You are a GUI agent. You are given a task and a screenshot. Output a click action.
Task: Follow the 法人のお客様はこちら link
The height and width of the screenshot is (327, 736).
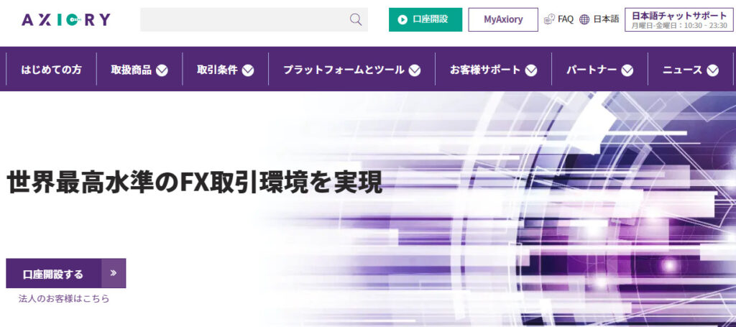click(x=64, y=298)
